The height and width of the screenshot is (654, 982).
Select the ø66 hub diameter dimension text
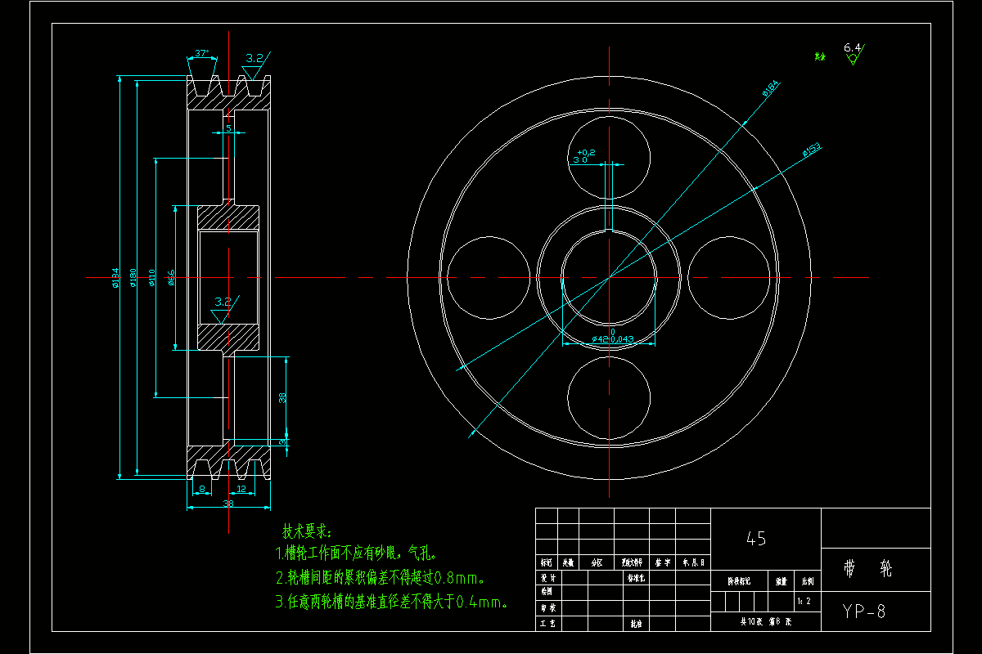coord(171,278)
